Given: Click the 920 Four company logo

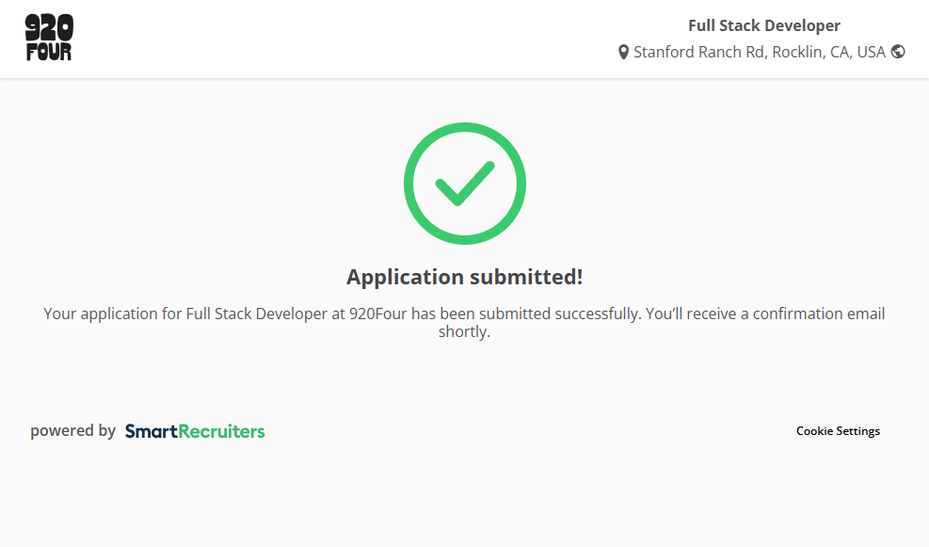Looking at the screenshot, I should pos(49,39).
